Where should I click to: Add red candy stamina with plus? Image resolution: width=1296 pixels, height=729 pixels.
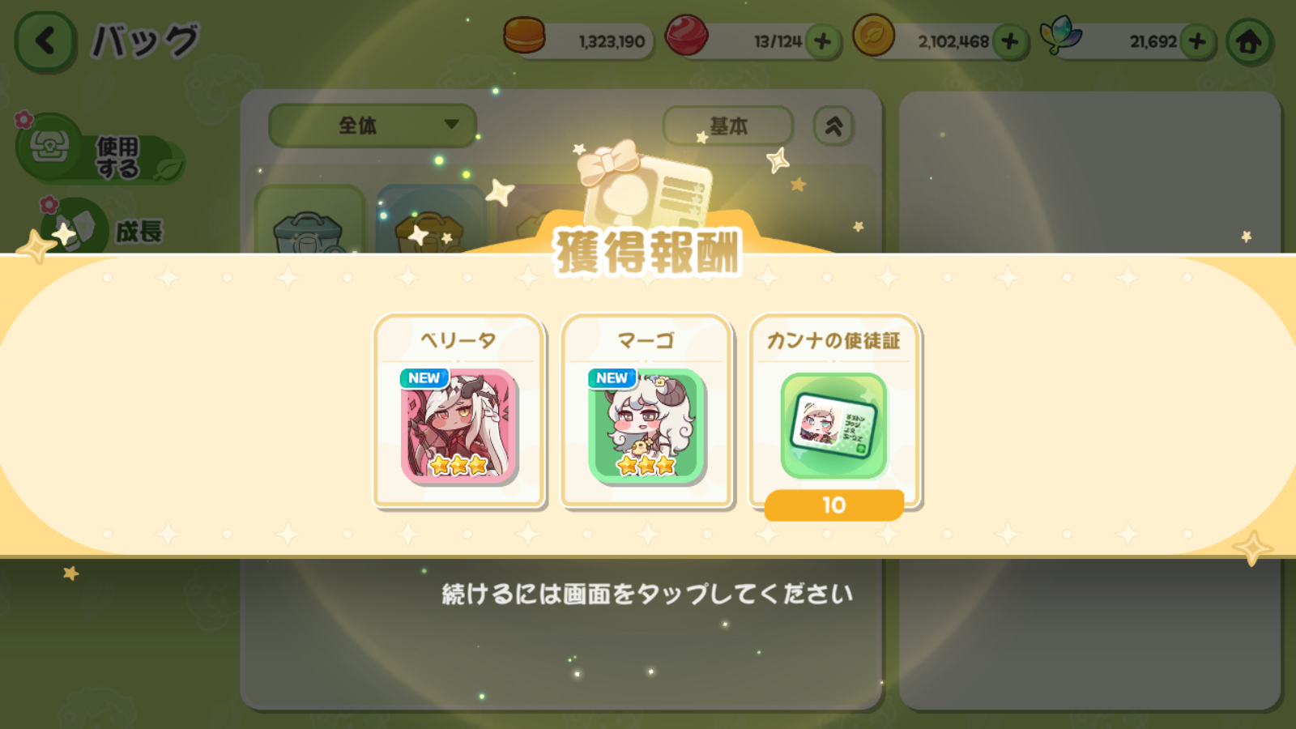click(822, 41)
